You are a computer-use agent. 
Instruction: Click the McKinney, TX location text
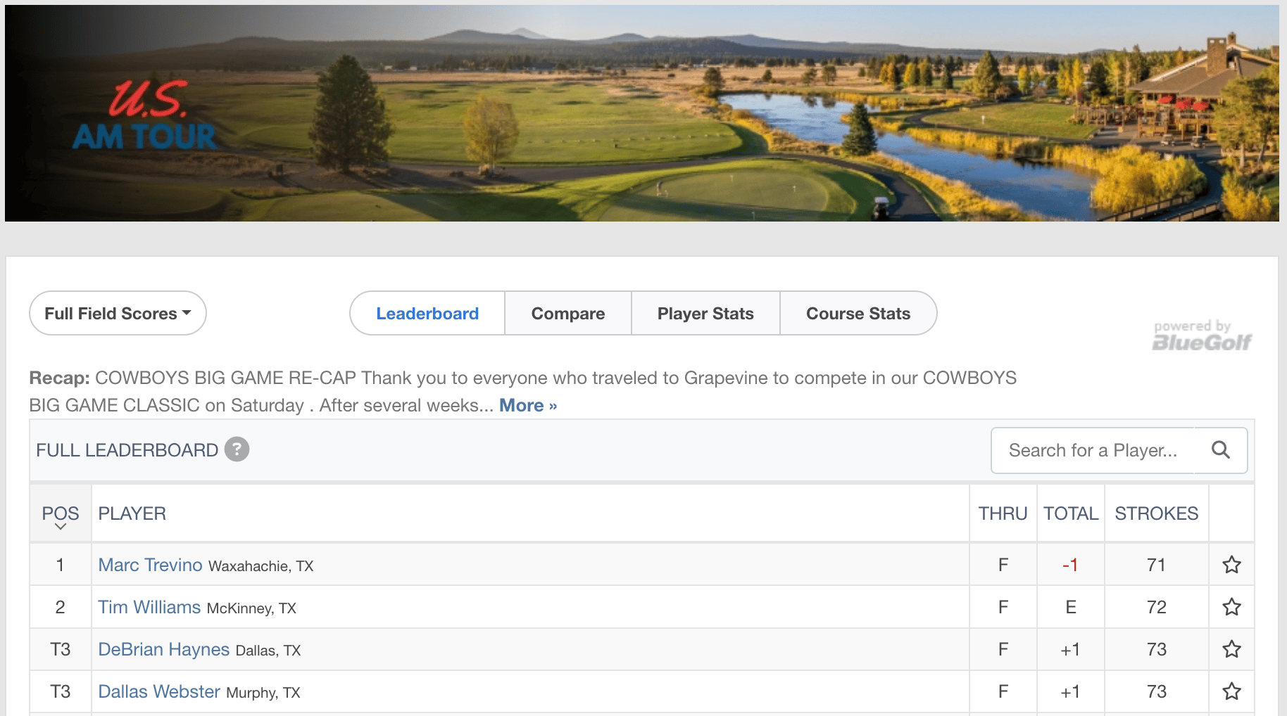pyautogui.click(x=251, y=608)
